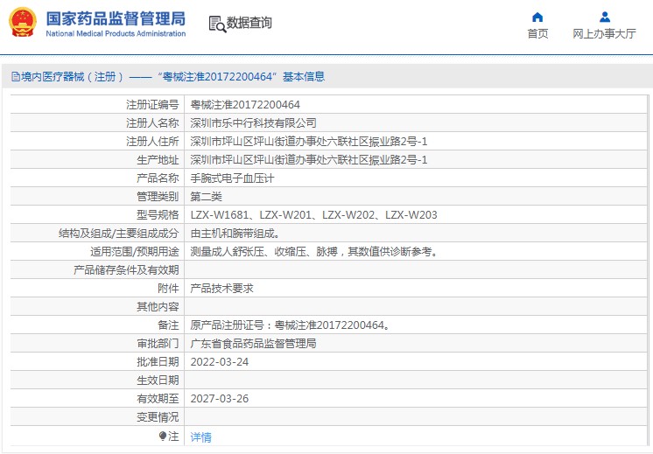Go to 首页 home page
This screenshot has height=454, width=653.
click(x=537, y=34)
